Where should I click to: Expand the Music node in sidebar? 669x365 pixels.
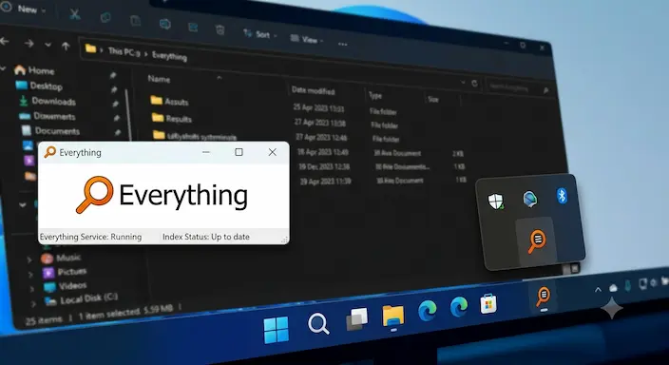point(29,259)
